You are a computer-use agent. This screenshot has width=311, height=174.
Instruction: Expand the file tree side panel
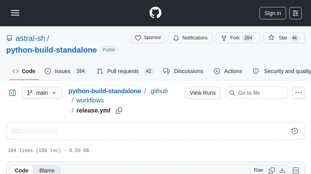[12, 93]
